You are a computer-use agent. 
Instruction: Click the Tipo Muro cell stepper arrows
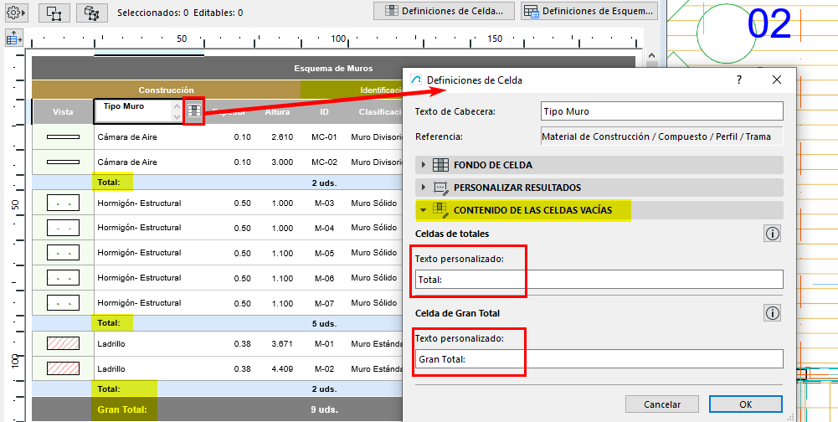pyautogui.click(x=177, y=111)
